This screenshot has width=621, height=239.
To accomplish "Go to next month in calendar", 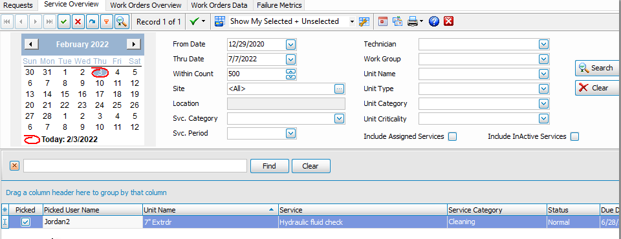I will [x=134, y=45].
